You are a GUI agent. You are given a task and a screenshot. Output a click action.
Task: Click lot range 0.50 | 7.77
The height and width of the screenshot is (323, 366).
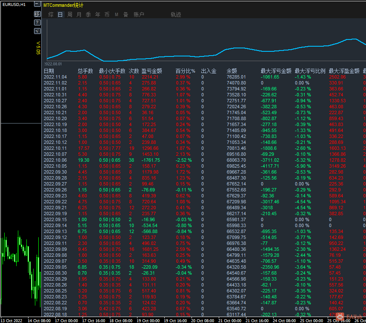coord(110,149)
